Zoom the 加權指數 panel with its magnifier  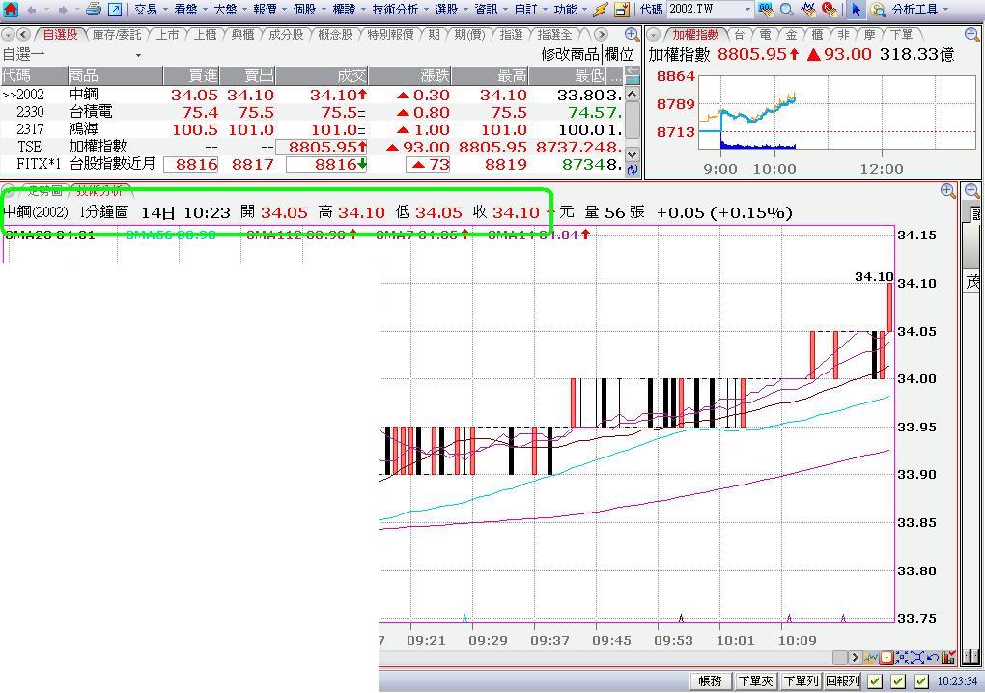tap(972, 35)
